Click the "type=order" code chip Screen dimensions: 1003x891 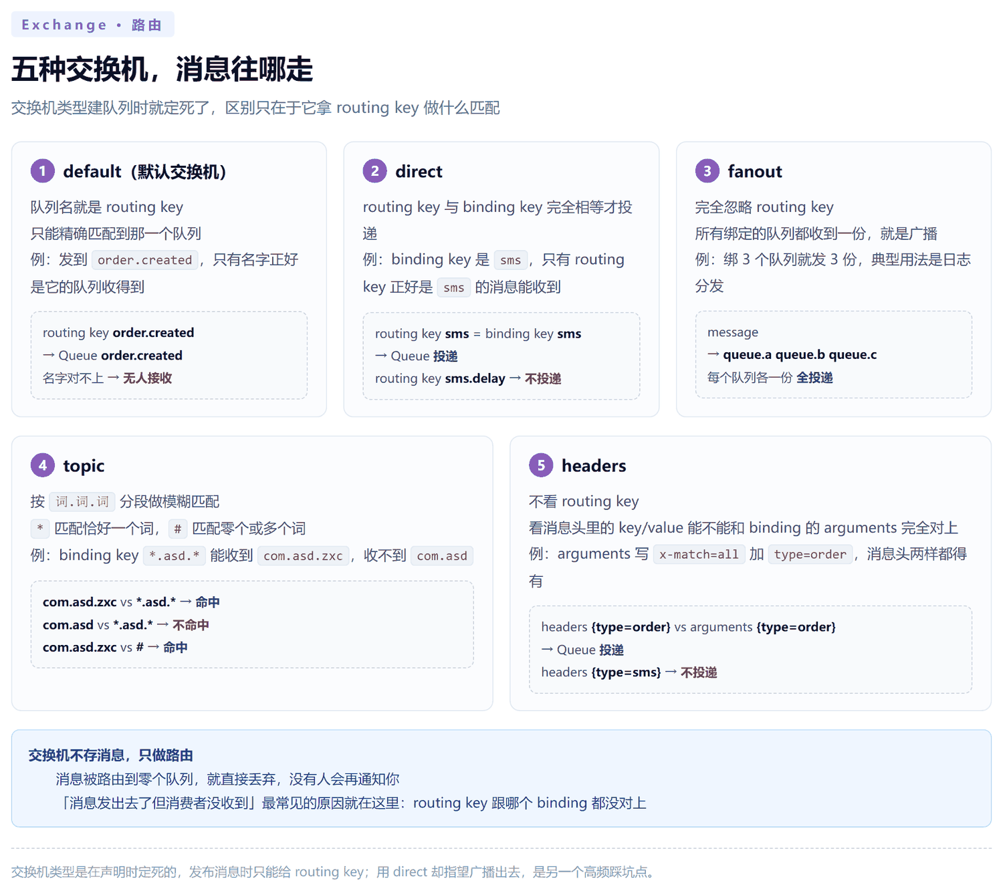pyautogui.click(x=810, y=554)
